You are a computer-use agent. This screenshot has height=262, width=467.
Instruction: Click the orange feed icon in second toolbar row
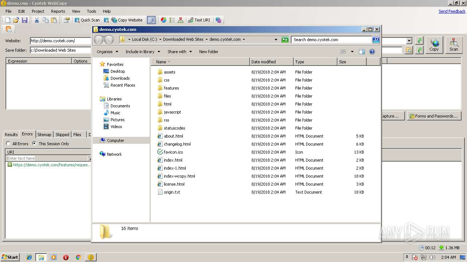pyautogui.click(x=8, y=29)
